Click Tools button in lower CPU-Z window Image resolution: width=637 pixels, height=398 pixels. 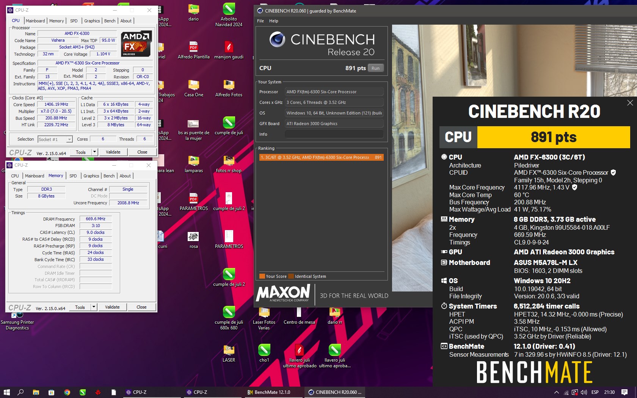(80, 307)
